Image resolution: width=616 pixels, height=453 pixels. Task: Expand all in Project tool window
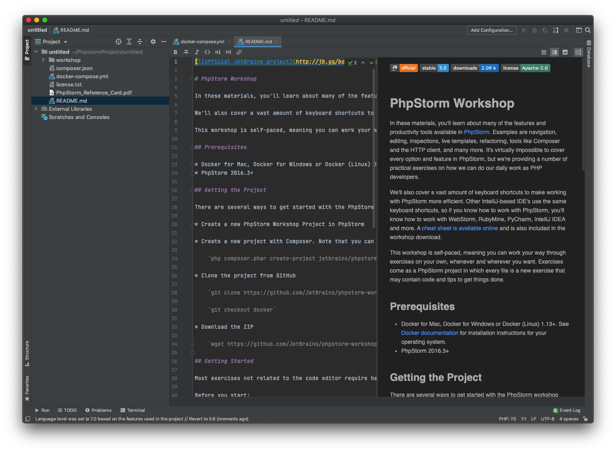click(x=129, y=42)
